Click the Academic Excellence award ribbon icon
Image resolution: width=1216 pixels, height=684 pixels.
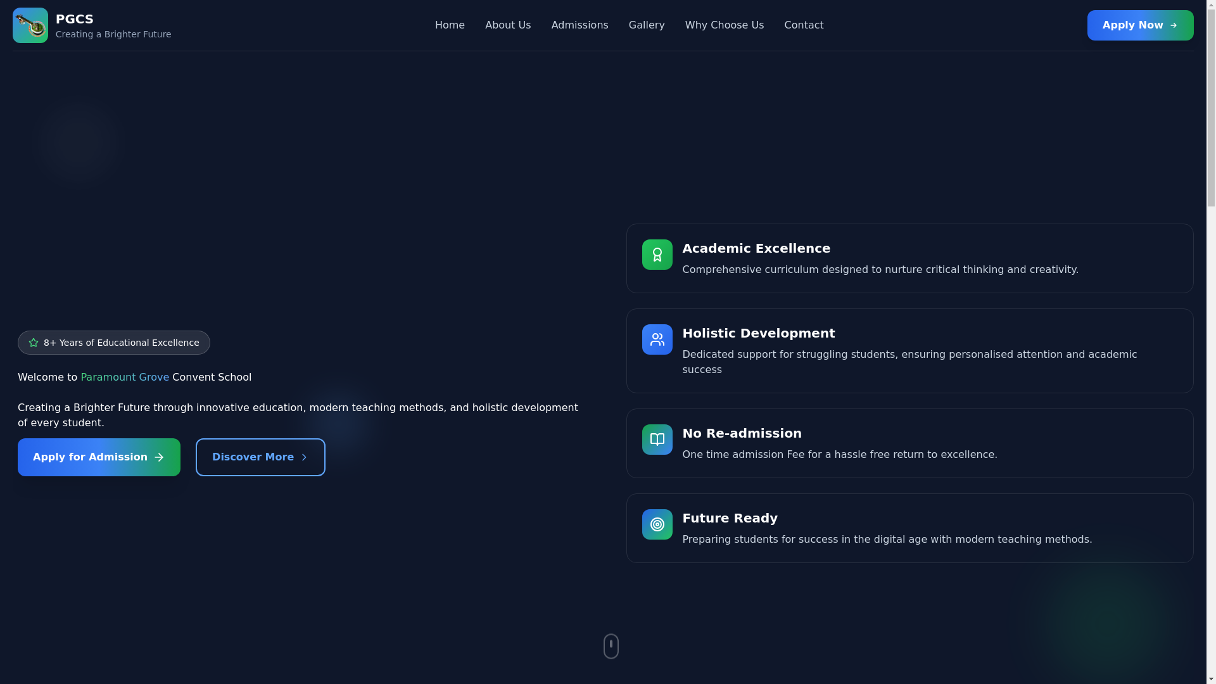(x=657, y=255)
